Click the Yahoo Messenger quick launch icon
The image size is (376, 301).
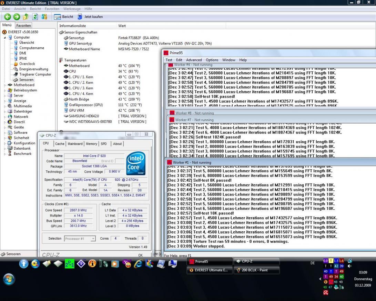click(127, 264)
